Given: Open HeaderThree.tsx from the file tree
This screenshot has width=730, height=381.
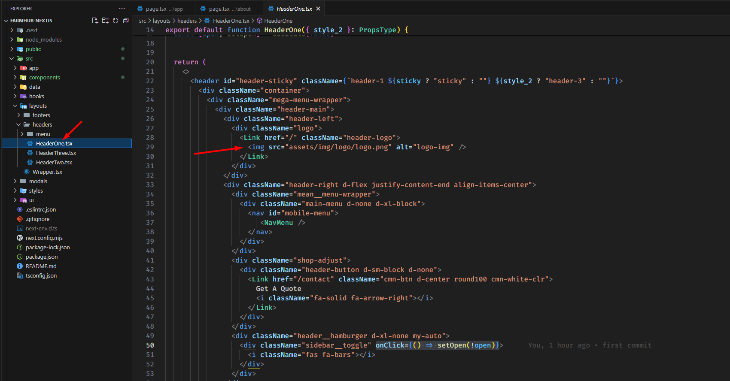Looking at the screenshot, I should 56,153.
